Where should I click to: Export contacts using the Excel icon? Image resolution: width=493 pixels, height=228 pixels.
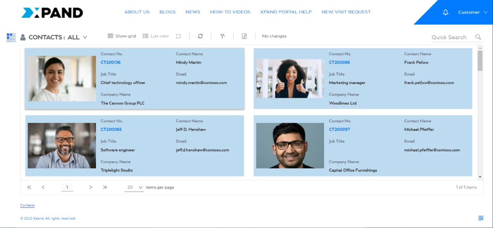pos(244,36)
